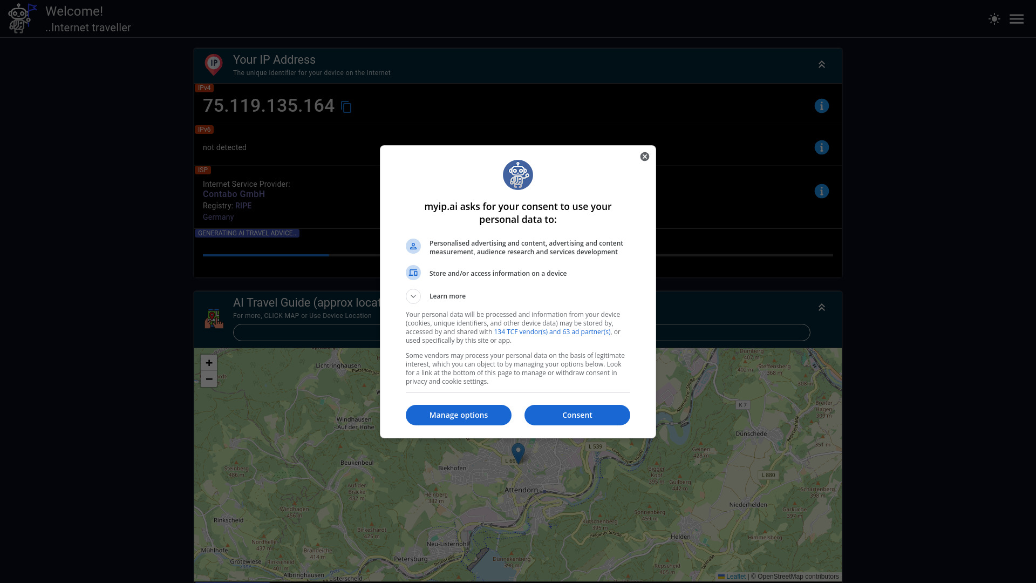
Task: Collapse the AI Travel Guide panel
Action: (x=822, y=308)
